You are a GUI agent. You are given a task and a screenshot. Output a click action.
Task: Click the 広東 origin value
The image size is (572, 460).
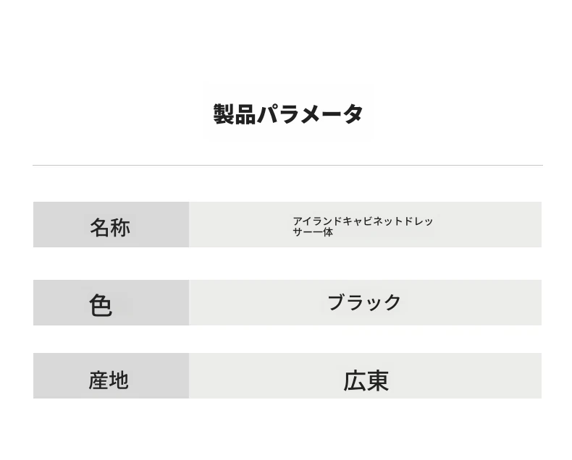tap(366, 381)
